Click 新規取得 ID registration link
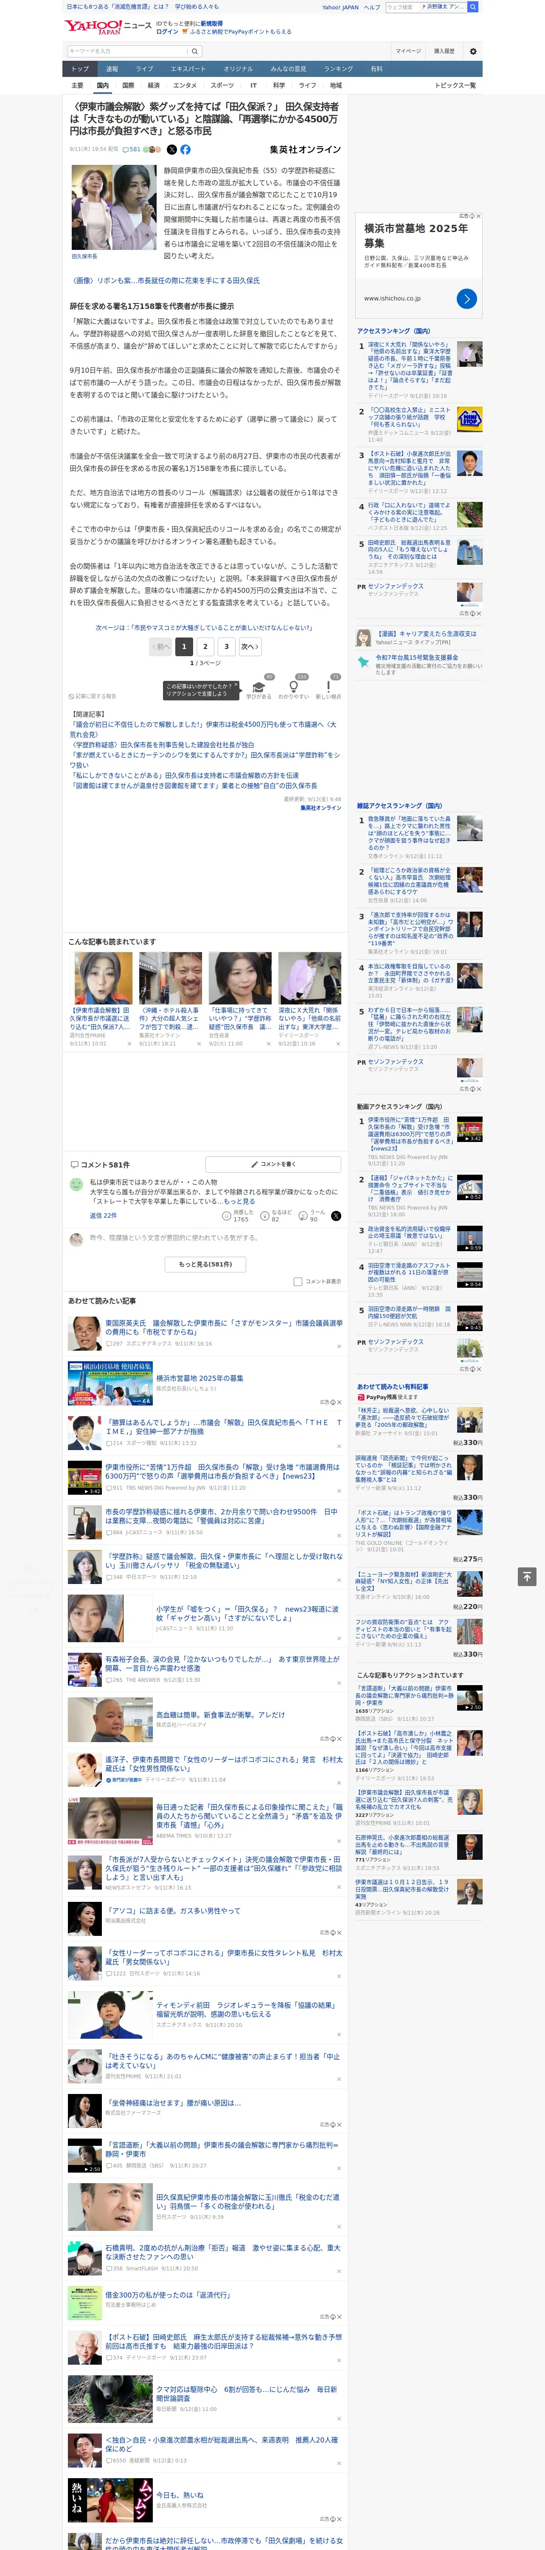The width and height of the screenshot is (545, 2550). tap(212, 23)
